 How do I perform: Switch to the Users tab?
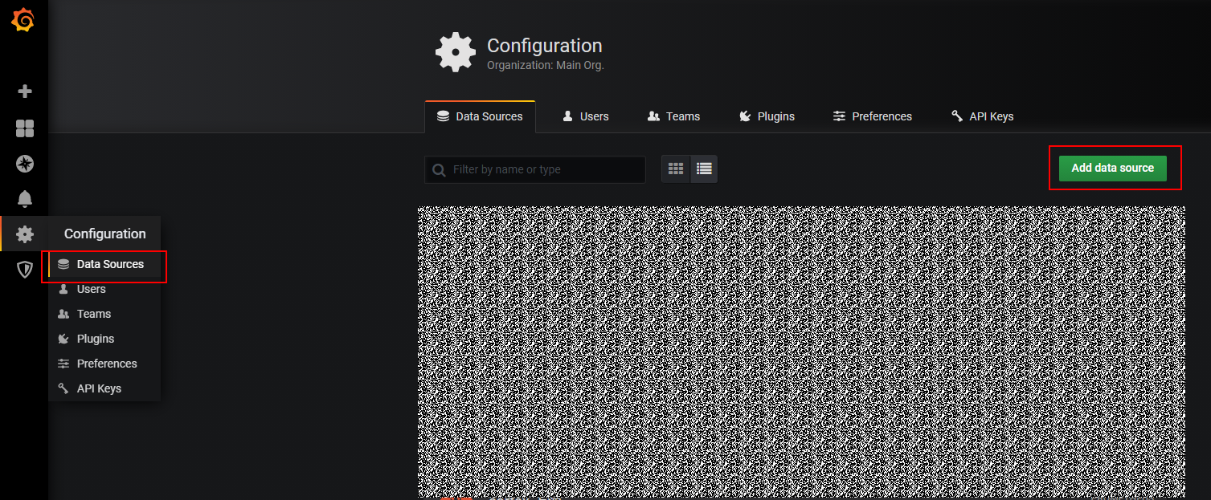585,116
